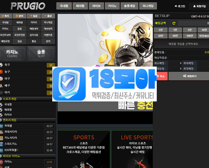Screen dimensions: 209x168
Task: Open 공지사항 in the left menu grid
Action: [34, 35]
